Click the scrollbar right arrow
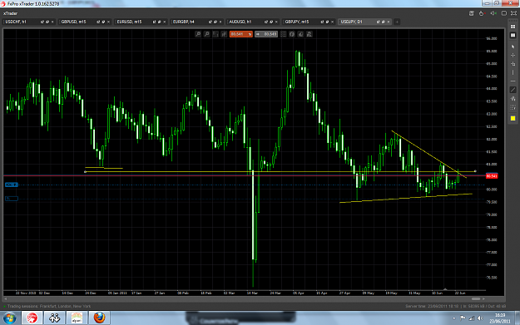The height and width of the screenshot is (325, 520). point(483,299)
